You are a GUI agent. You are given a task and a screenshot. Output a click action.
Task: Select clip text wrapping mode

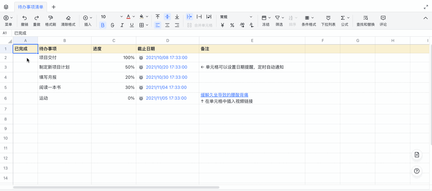coord(199,17)
